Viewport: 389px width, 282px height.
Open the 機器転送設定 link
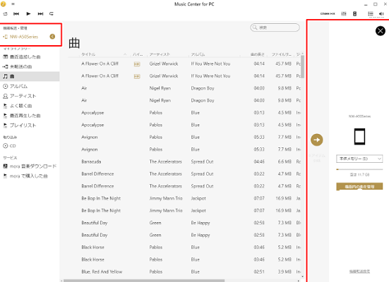click(359, 271)
